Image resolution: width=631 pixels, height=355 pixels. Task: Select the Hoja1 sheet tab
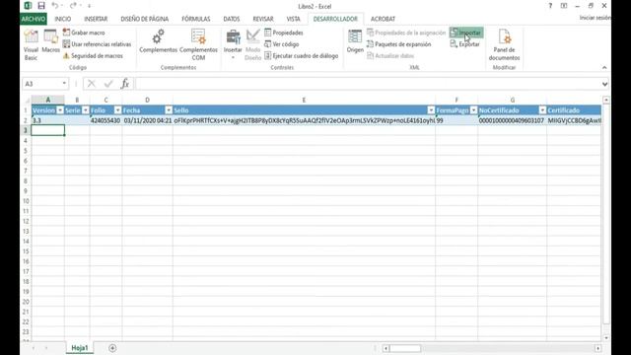[80, 348]
